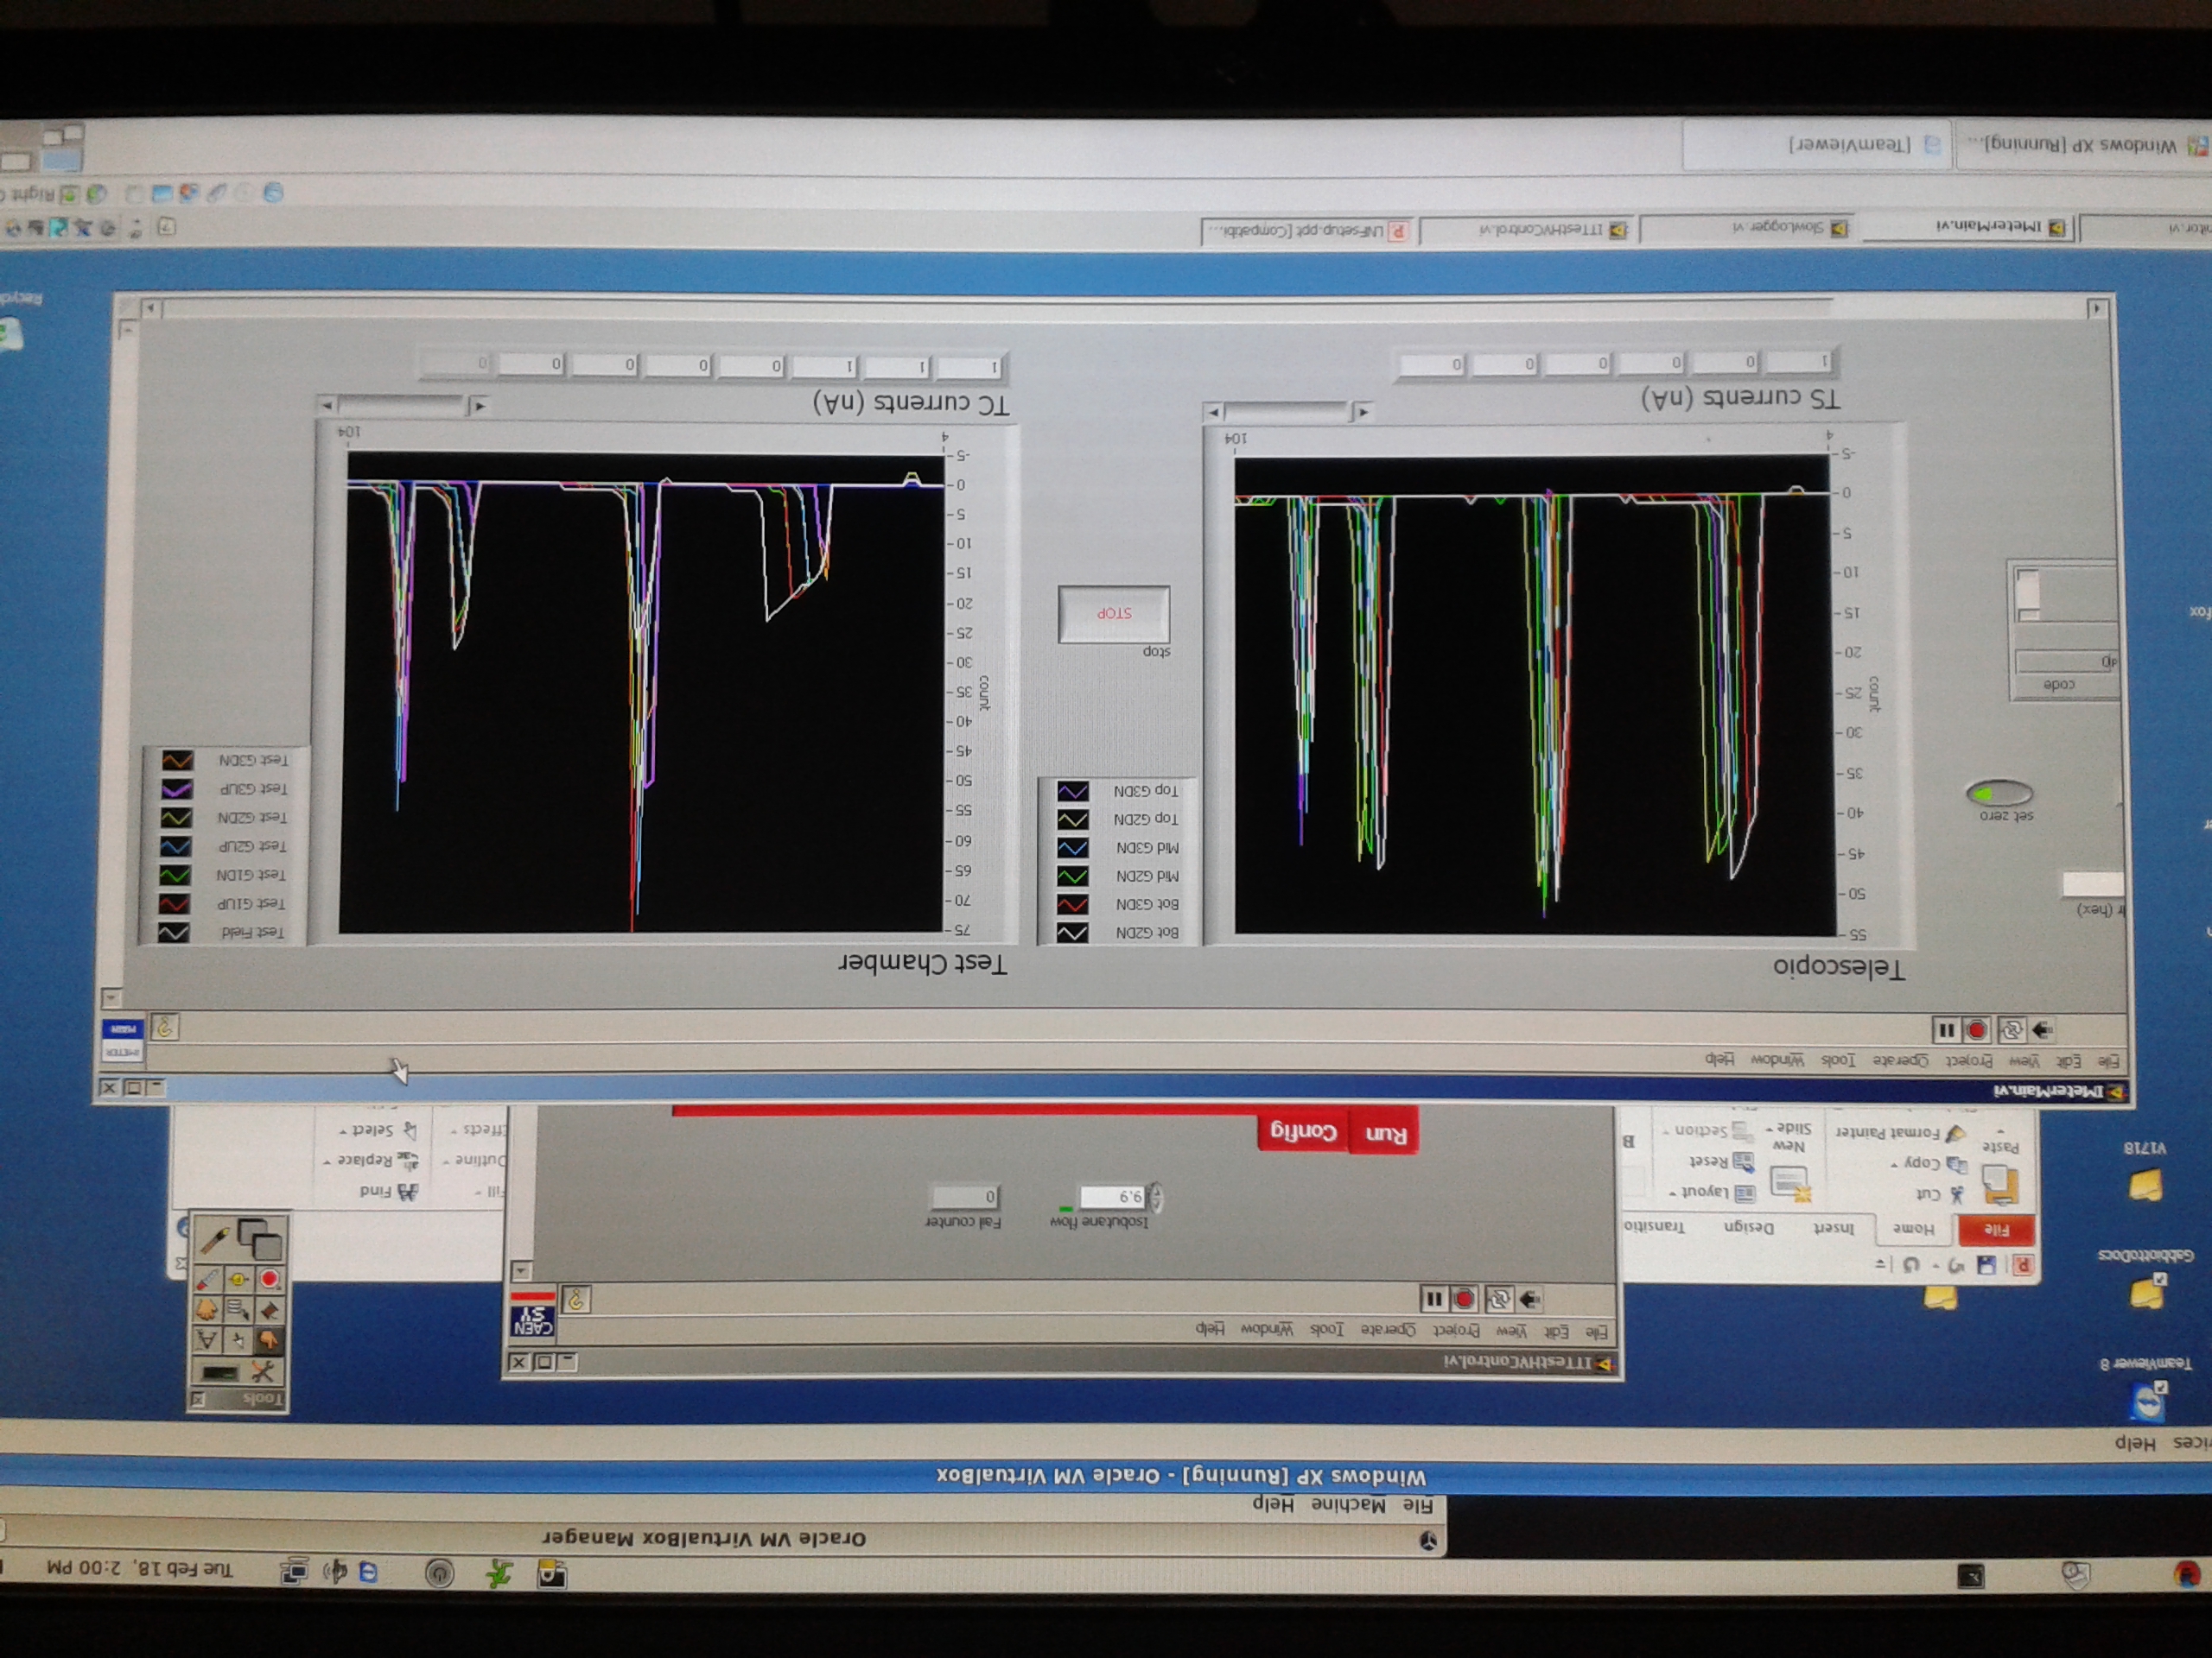Image resolution: width=2212 pixels, height=1658 pixels.
Task: Switch to the Config tab in ITTestHVControl
Action: (x=1303, y=1132)
